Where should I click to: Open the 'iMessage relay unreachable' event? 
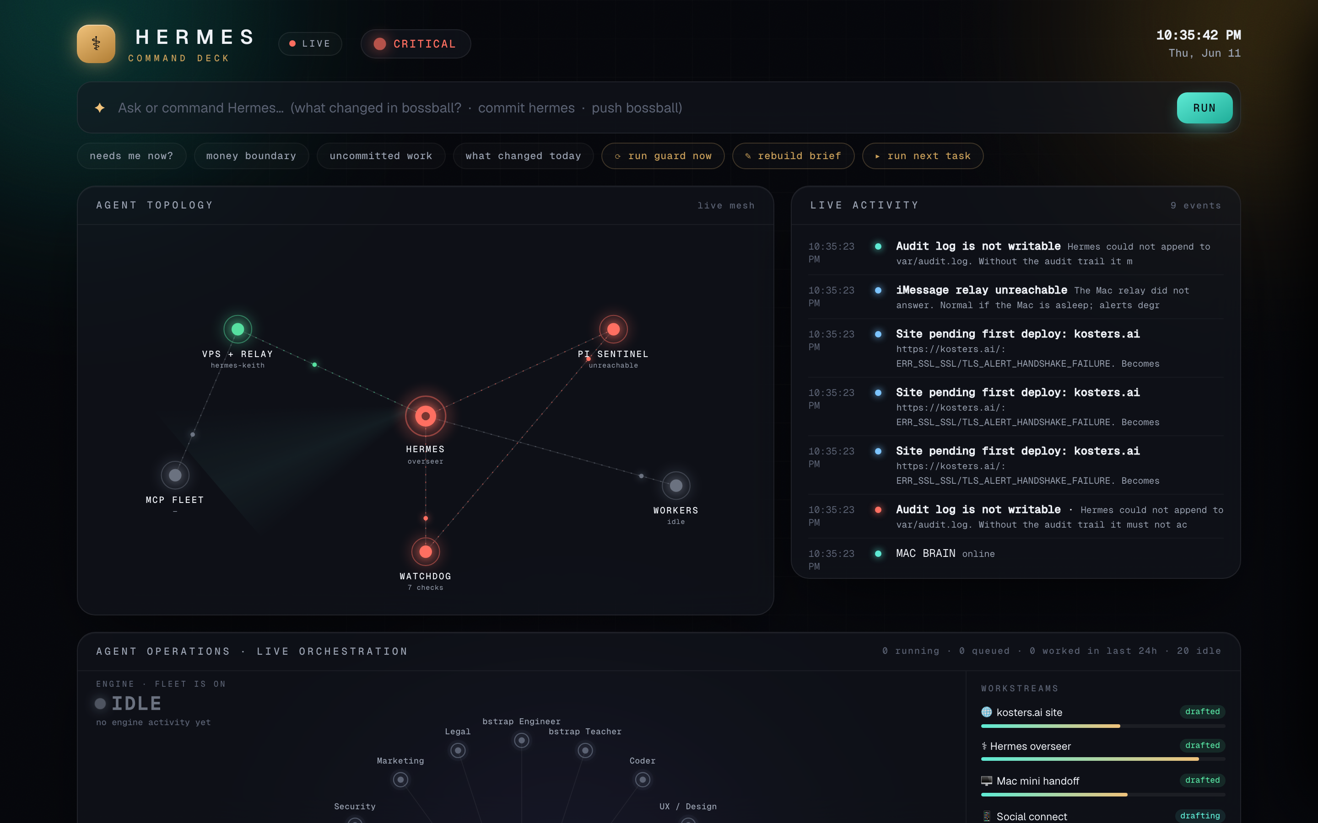click(1016, 297)
